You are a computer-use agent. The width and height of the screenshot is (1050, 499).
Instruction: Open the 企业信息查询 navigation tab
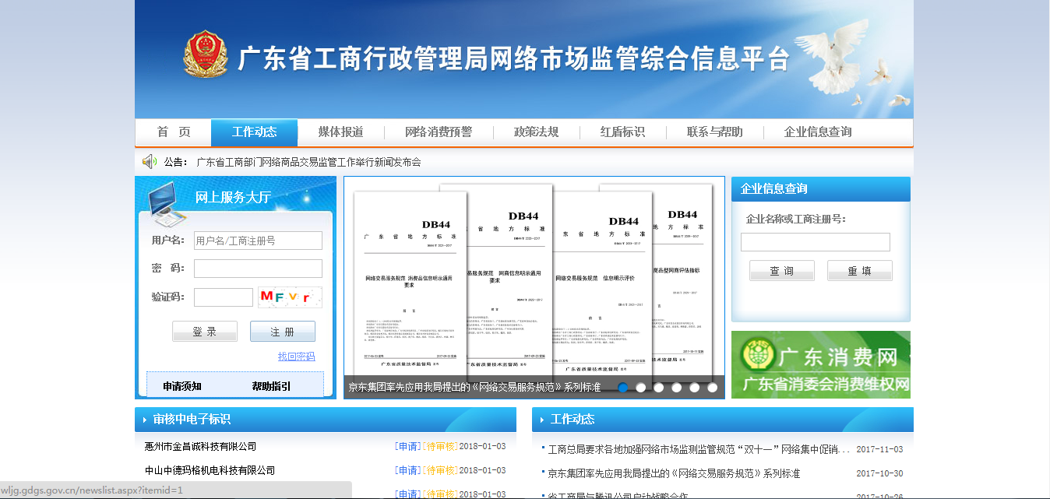(818, 132)
